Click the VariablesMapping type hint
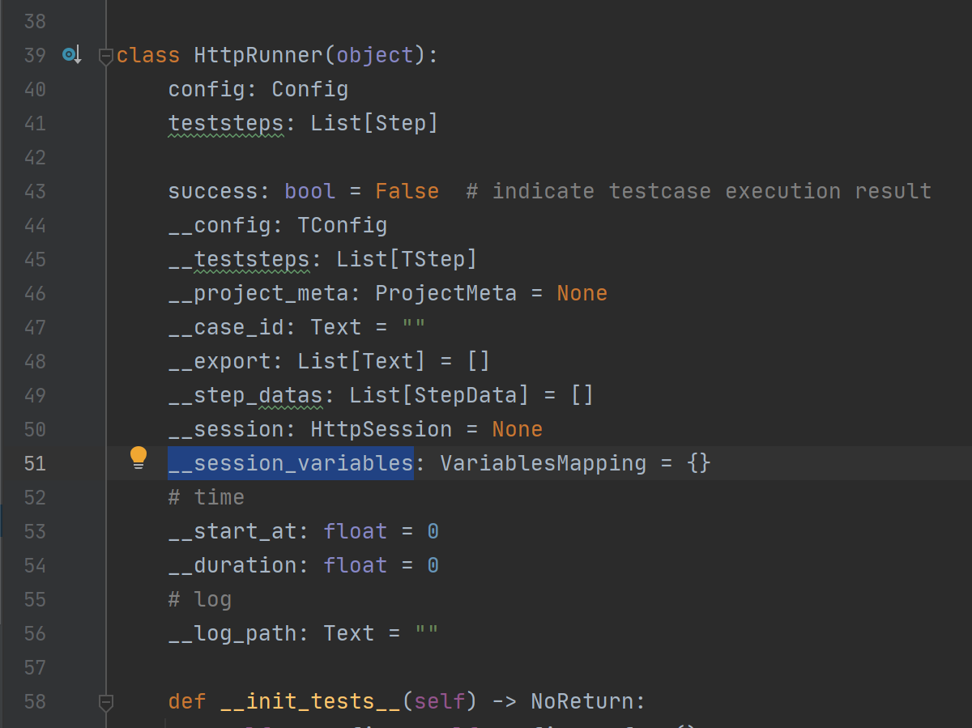The image size is (972, 728). click(543, 463)
